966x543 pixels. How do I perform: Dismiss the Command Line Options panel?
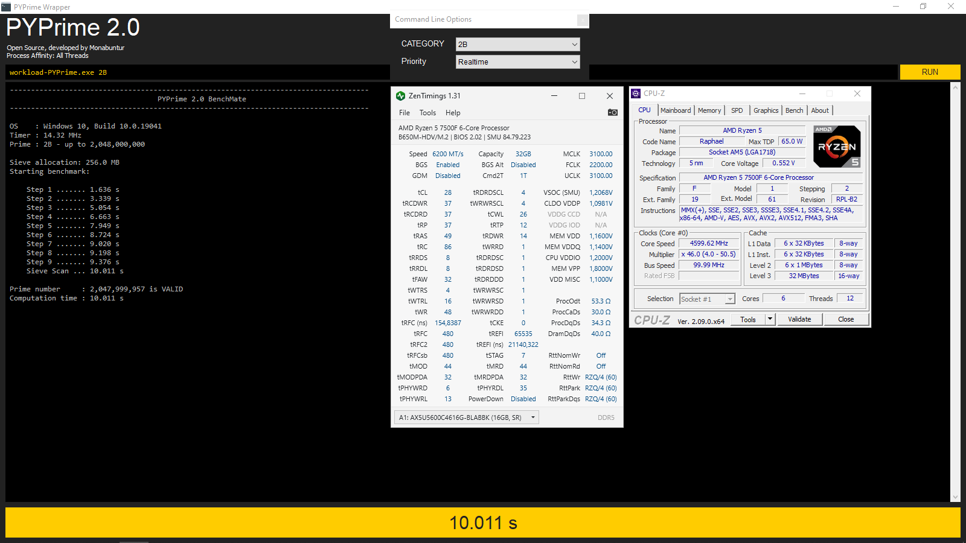tap(582, 20)
